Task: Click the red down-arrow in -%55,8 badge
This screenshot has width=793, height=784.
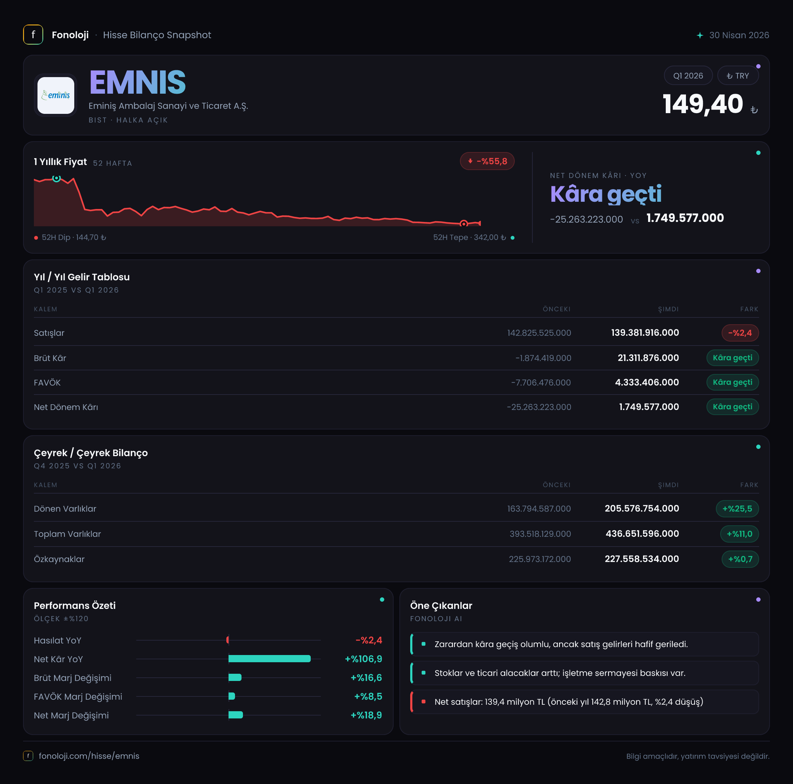Action: (x=470, y=161)
